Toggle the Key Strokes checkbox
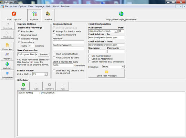This screenshot has width=186, height=138. (19, 31)
